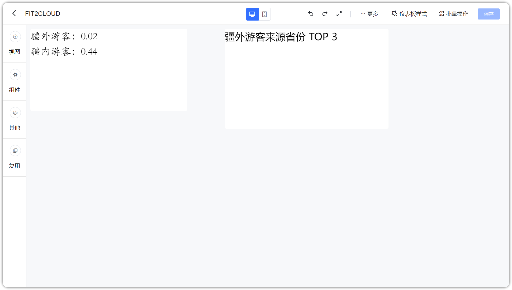Viewport: 512px width, 290px height.
Task: Go back using the left arrow icon
Action: (x=14, y=13)
